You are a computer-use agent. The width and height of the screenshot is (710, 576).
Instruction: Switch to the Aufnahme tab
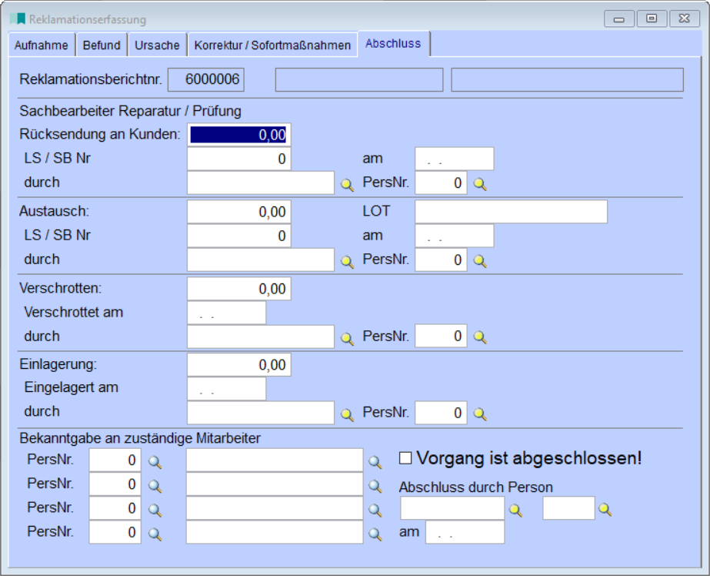[42, 45]
